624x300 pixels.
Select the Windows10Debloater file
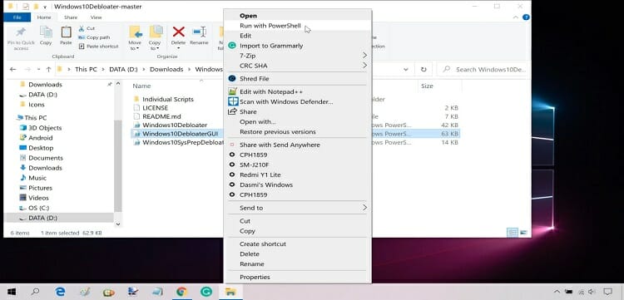tap(175, 125)
